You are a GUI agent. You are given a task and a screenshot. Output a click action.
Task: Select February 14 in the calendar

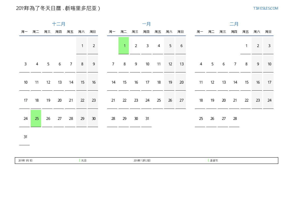coord(235,82)
